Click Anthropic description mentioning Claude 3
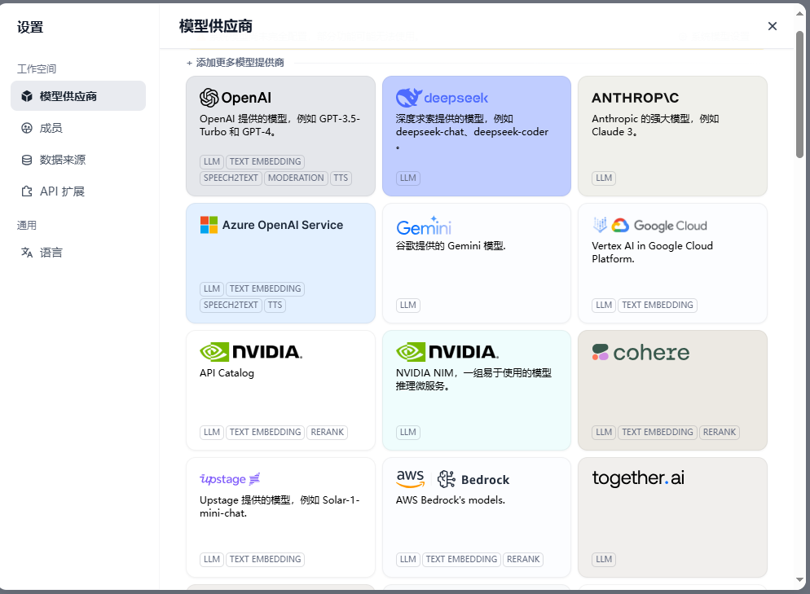This screenshot has width=810, height=594. 655,125
